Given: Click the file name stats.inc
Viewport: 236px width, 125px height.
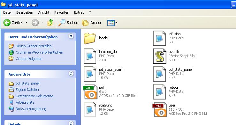Looking at the screenshot, I should pyautogui.click(x=106, y=105).
